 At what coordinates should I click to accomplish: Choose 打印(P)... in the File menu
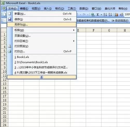(x=42, y=51)
